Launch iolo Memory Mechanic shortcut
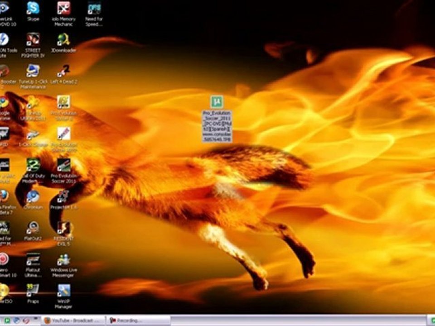Image resolution: width=435 pixels, height=326 pixels. point(63,14)
